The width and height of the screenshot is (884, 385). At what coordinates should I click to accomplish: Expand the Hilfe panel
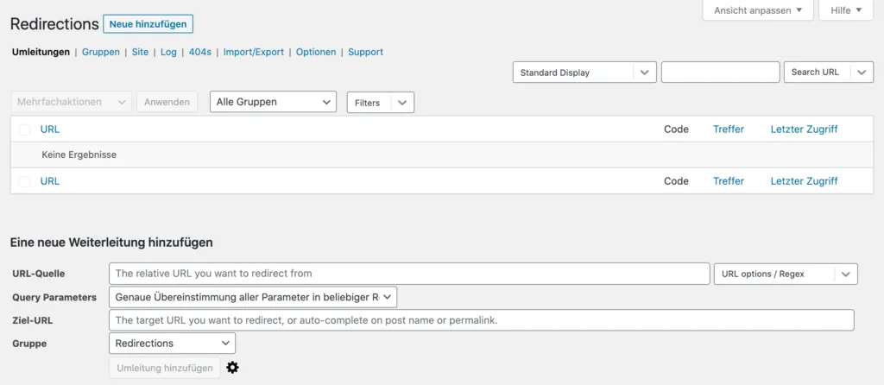click(846, 10)
